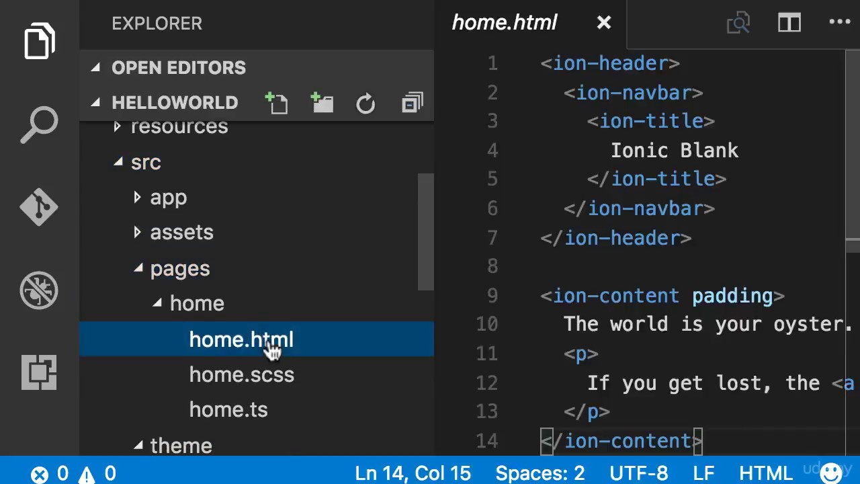
Task: Expand the assets folder
Action: click(x=181, y=233)
